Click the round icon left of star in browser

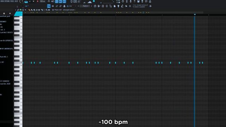4,13
